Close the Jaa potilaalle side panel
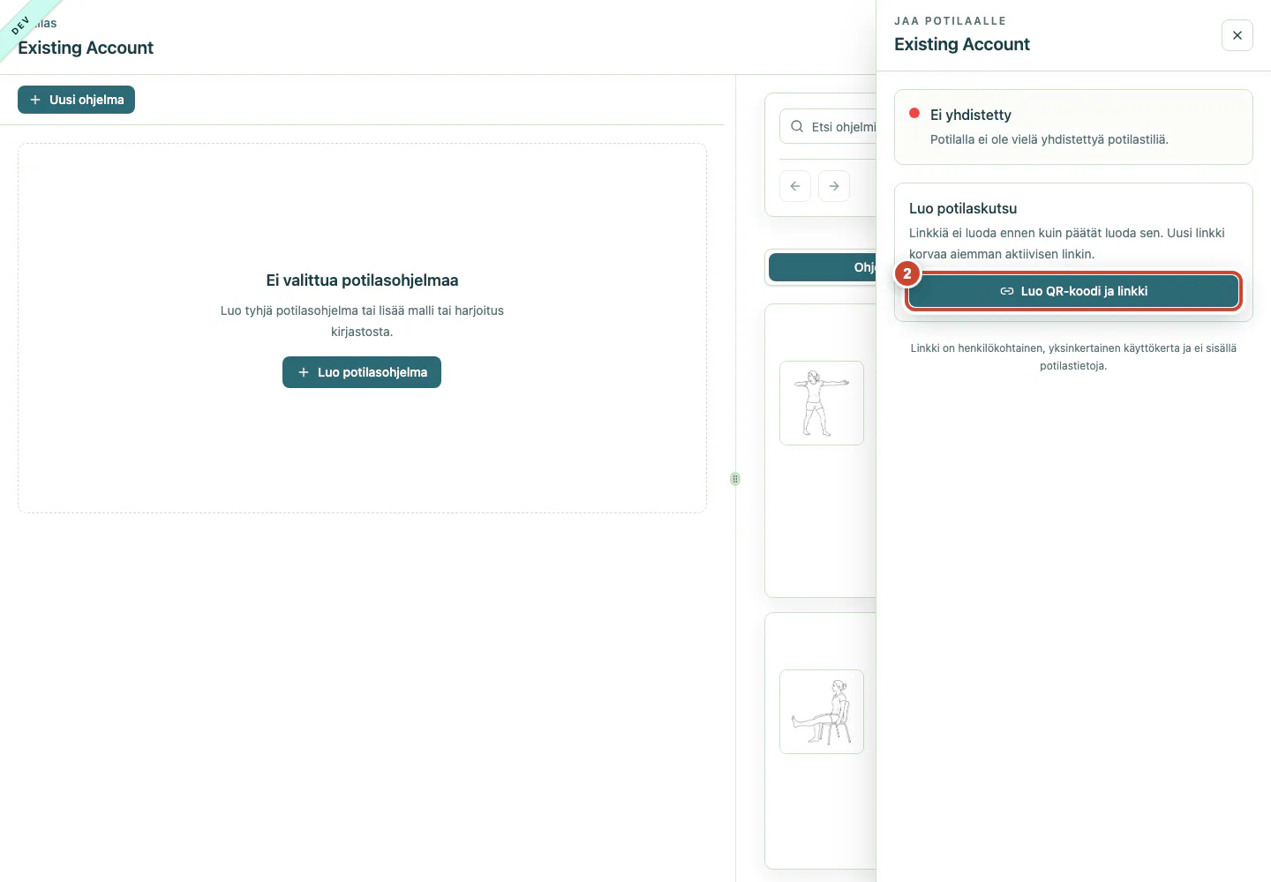 click(x=1237, y=35)
